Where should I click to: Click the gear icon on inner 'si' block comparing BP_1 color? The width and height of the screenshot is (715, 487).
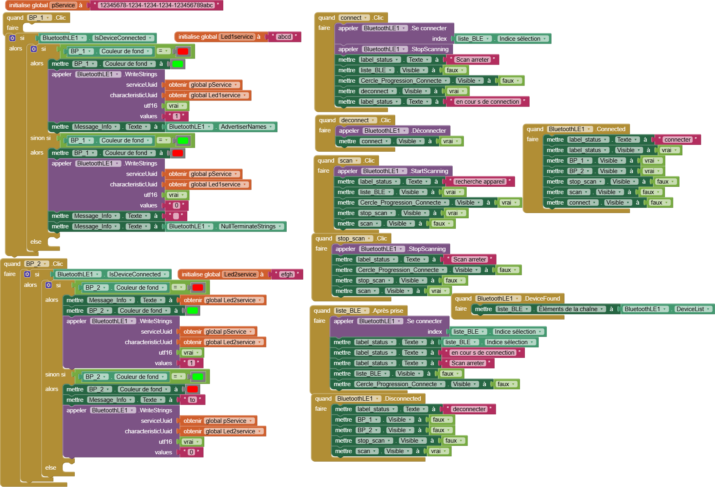(x=34, y=49)
